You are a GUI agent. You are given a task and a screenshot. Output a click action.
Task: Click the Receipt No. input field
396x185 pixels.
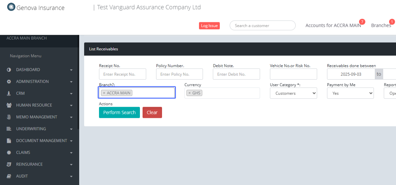[122, 74]
